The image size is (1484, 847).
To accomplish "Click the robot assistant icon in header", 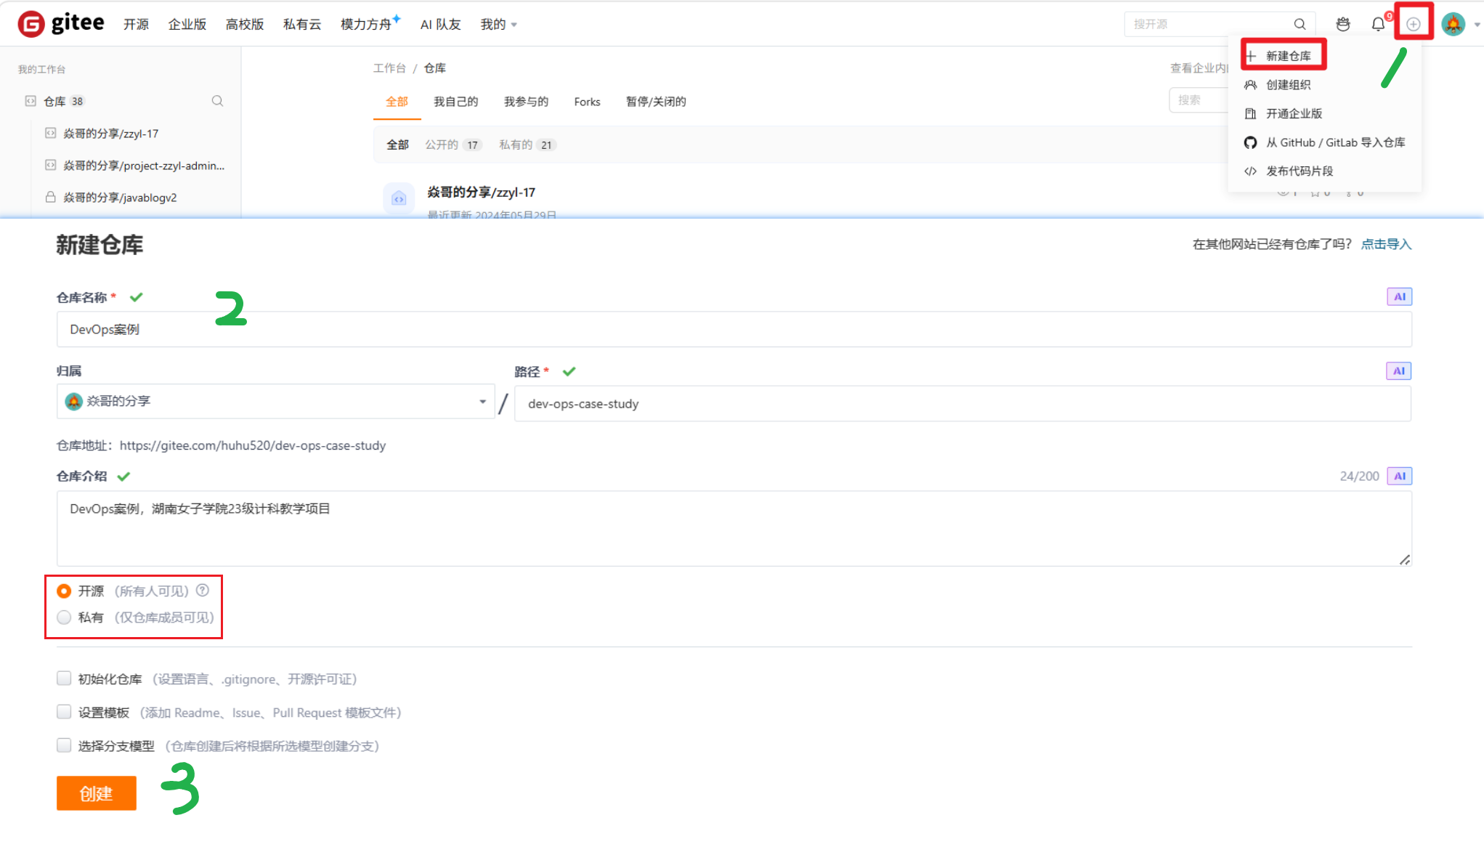I will (1343, 24).
